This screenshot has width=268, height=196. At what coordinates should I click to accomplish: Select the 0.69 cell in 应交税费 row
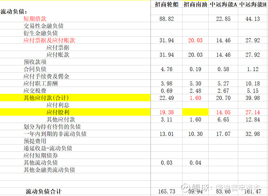[x=166, y=90]
